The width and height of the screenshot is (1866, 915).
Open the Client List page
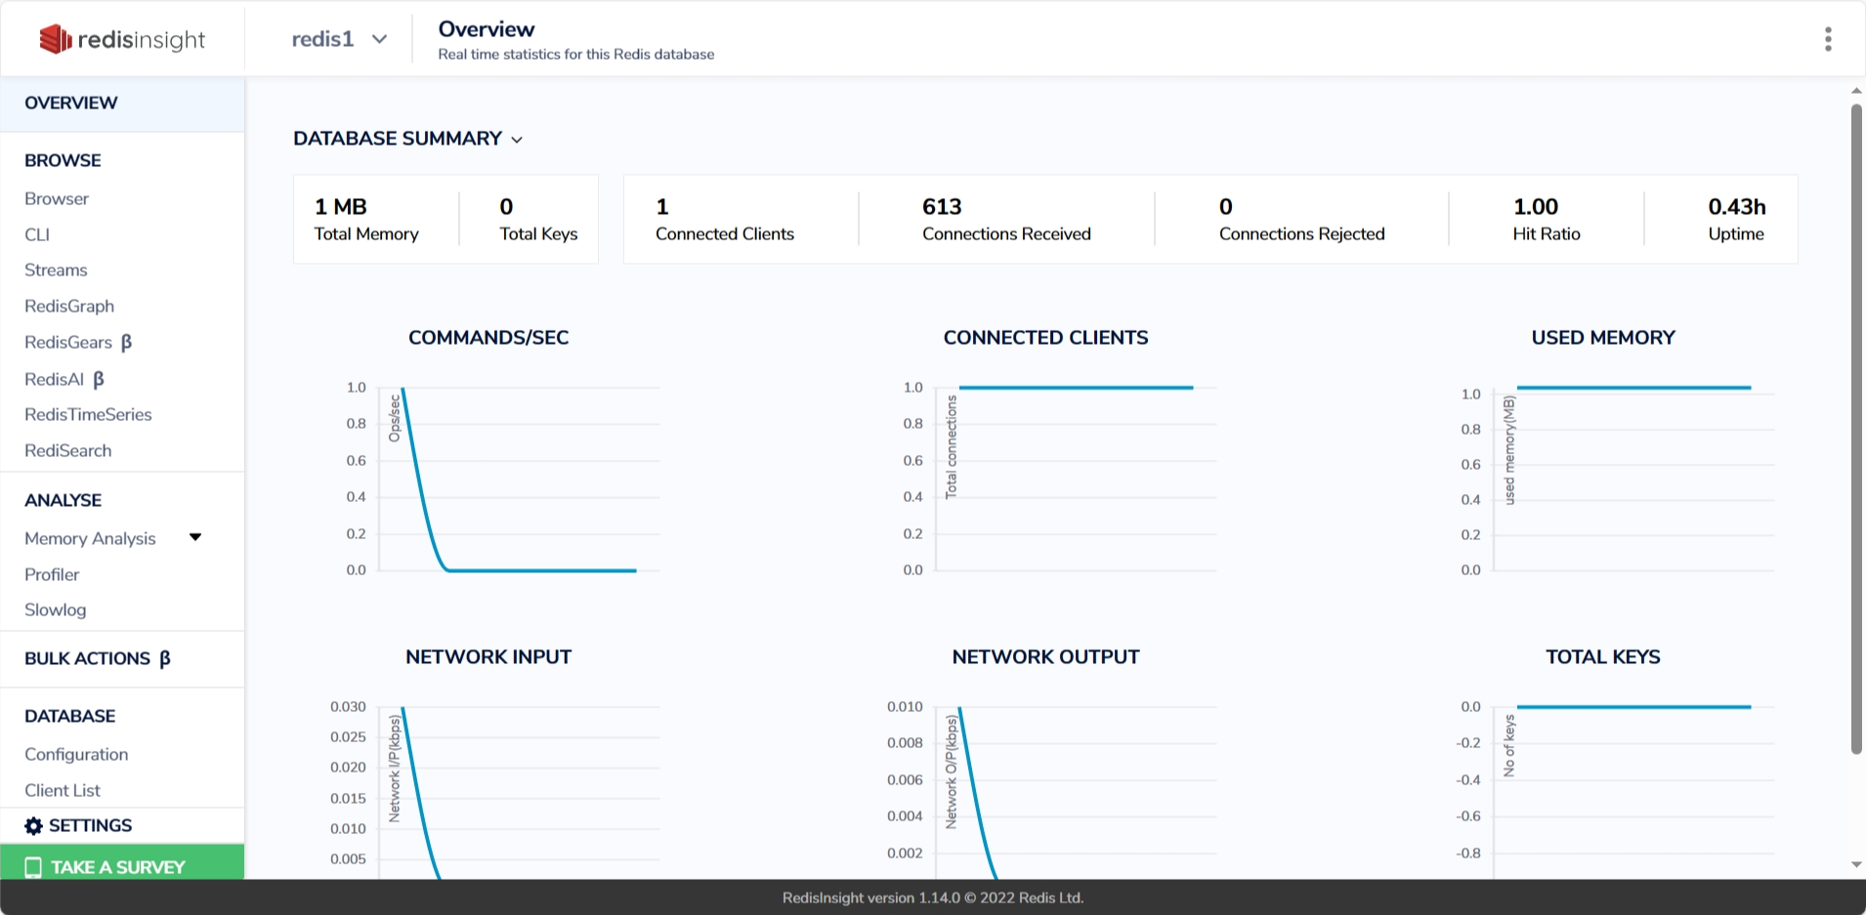pyautogui.click(x=63, y=791)
